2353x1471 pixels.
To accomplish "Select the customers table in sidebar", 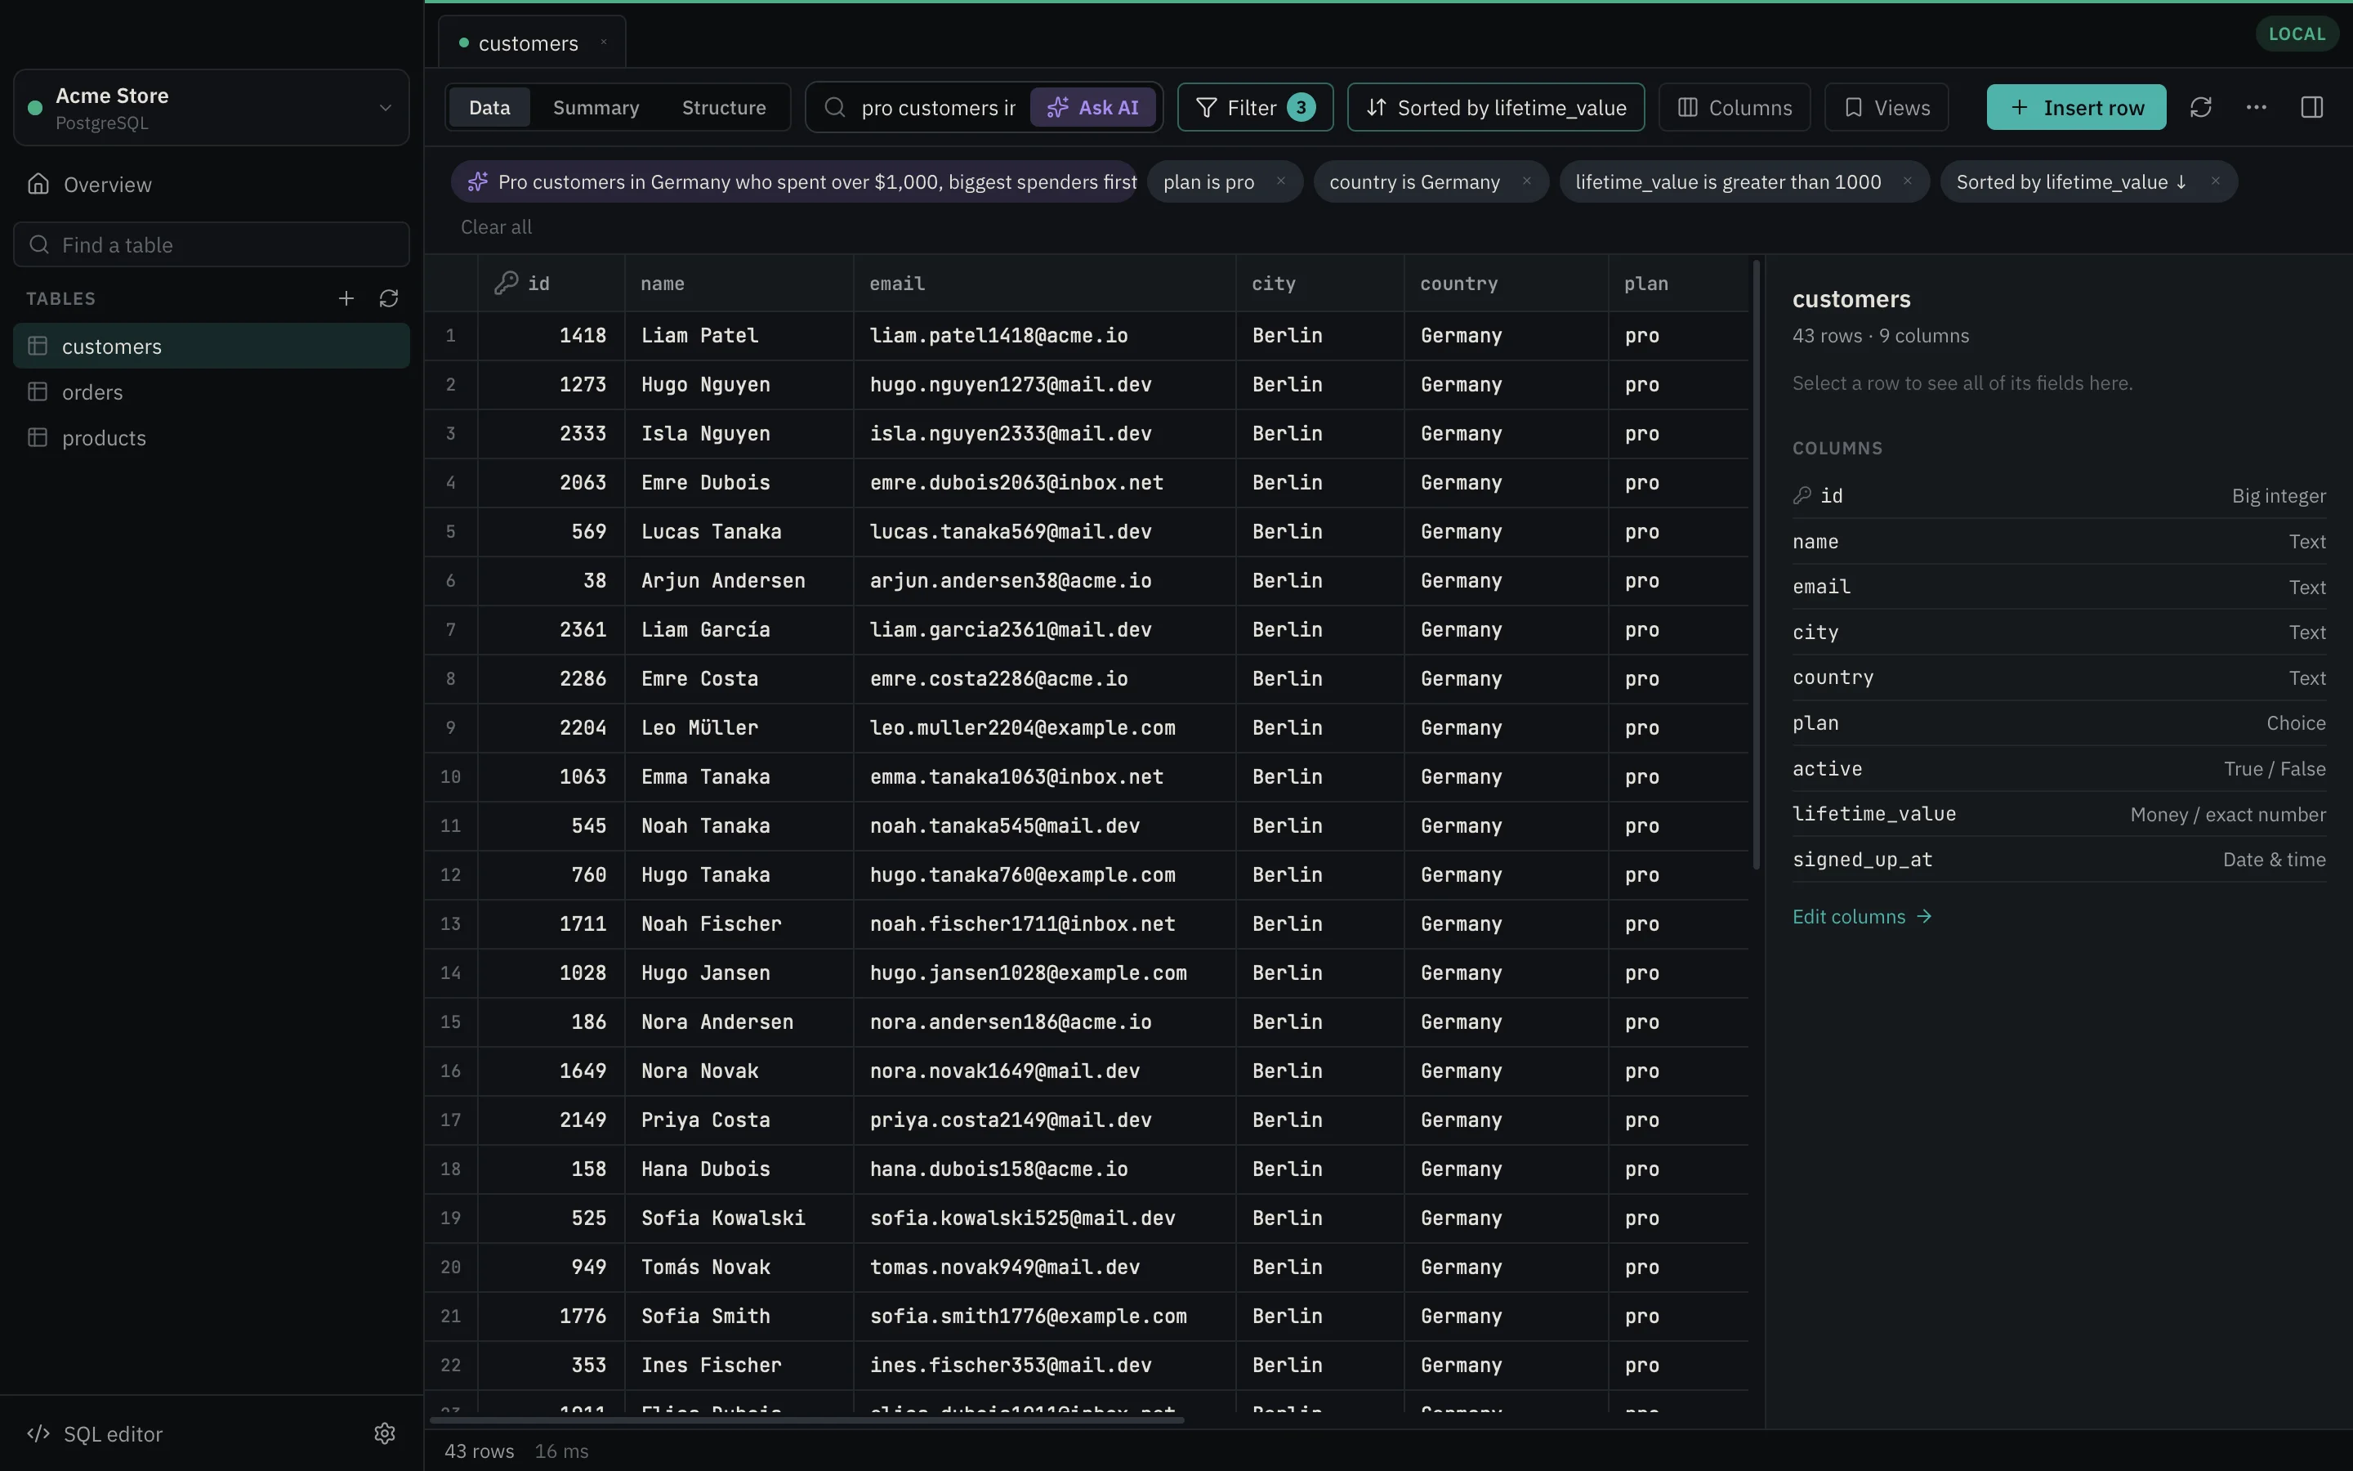I will coord(211,346).
